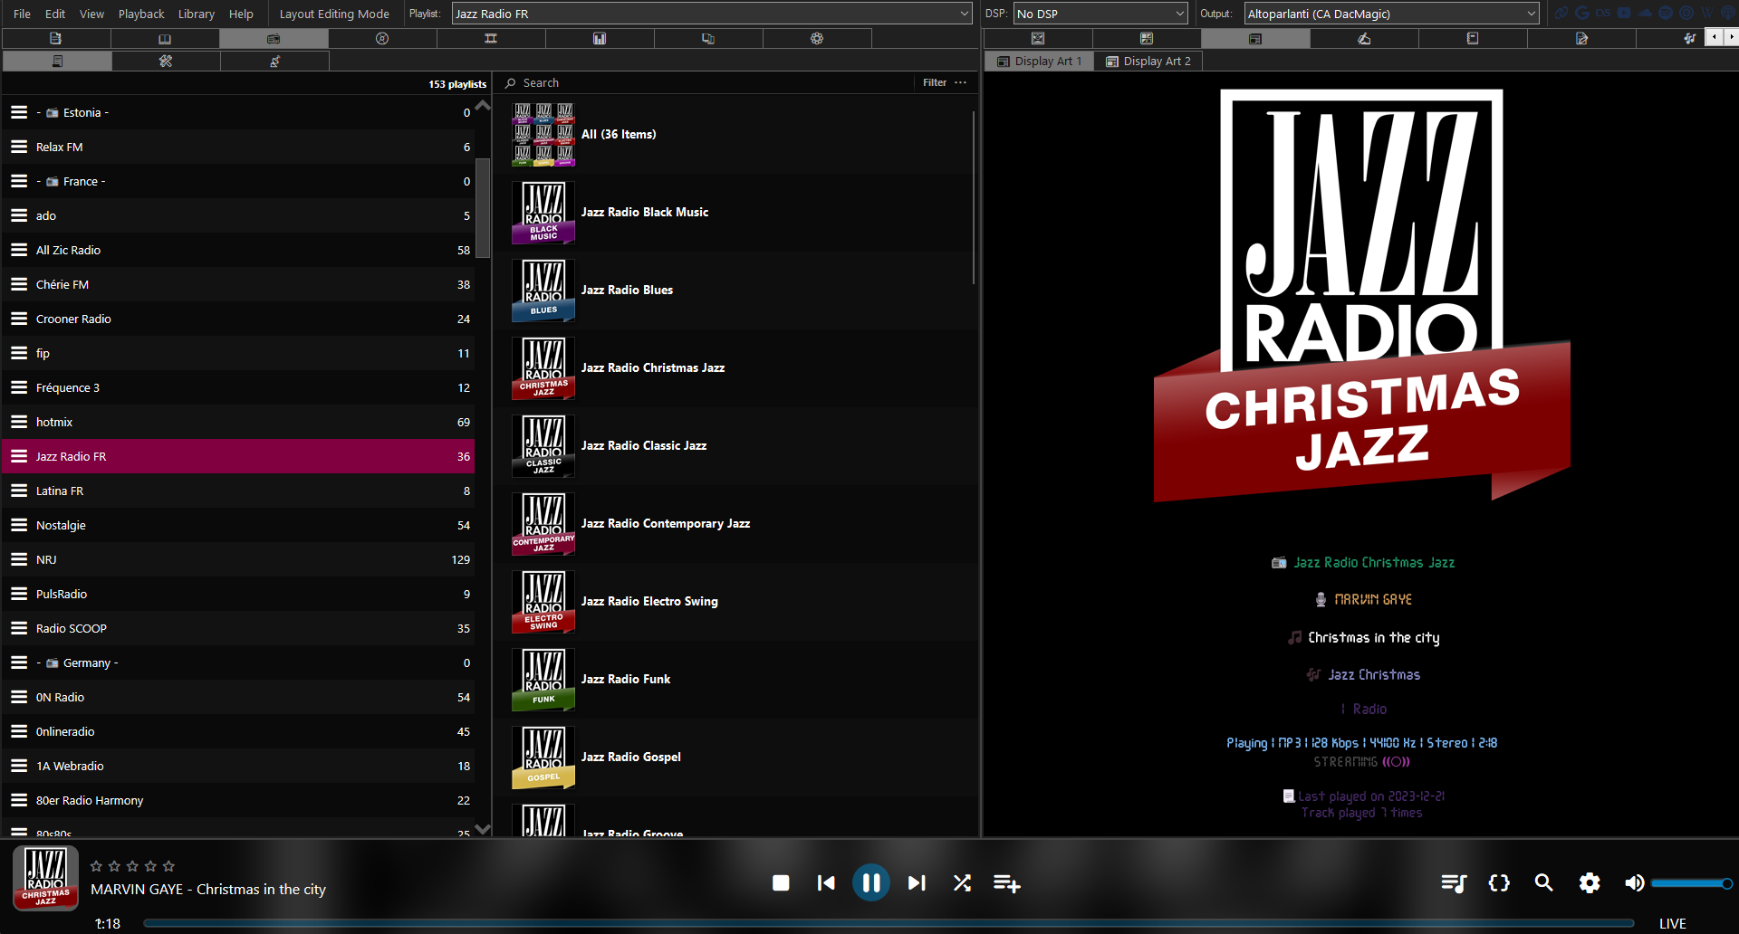
Task: Open the disc tab icon
Action: (382, 38)
